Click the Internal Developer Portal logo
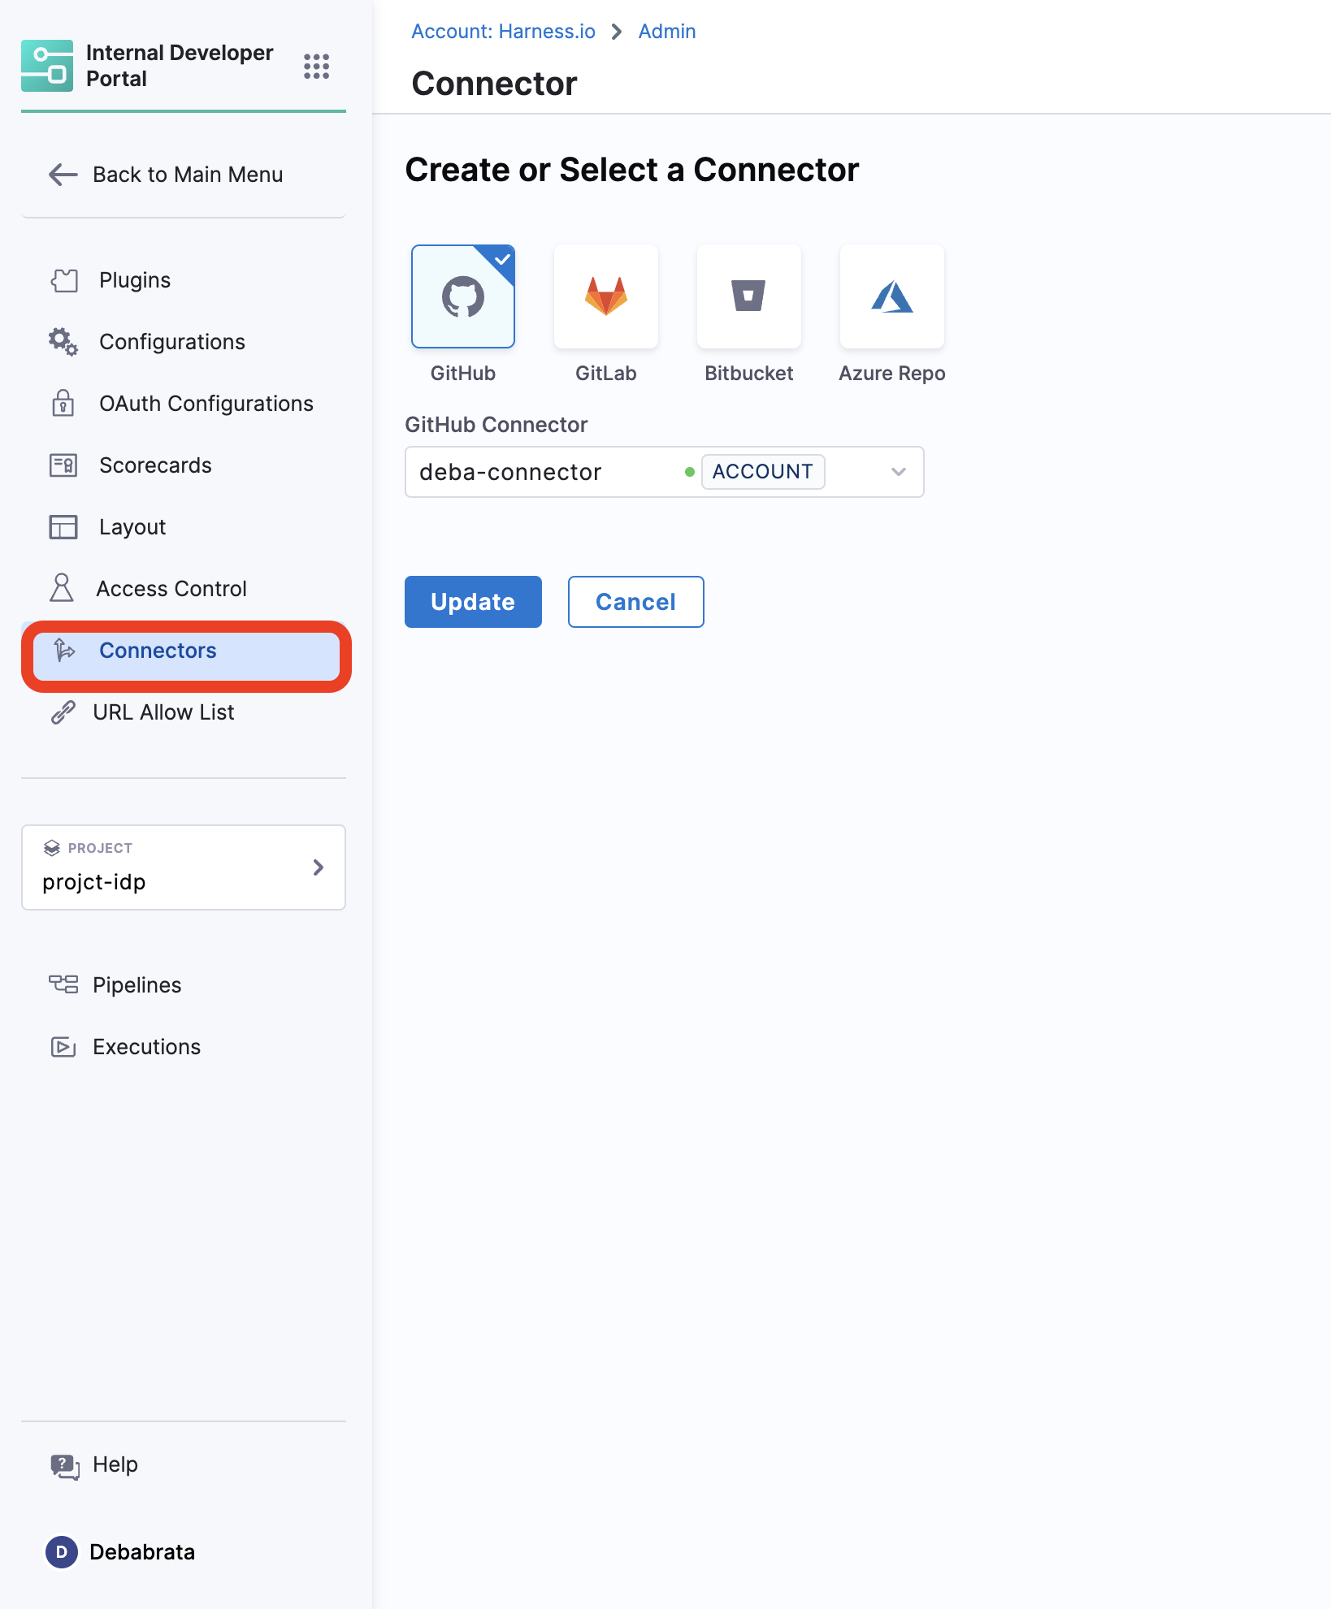 click(x=47, y=66)
